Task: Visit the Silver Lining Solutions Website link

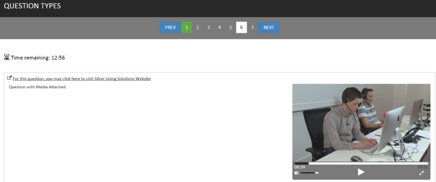Action: click(81, 79)
